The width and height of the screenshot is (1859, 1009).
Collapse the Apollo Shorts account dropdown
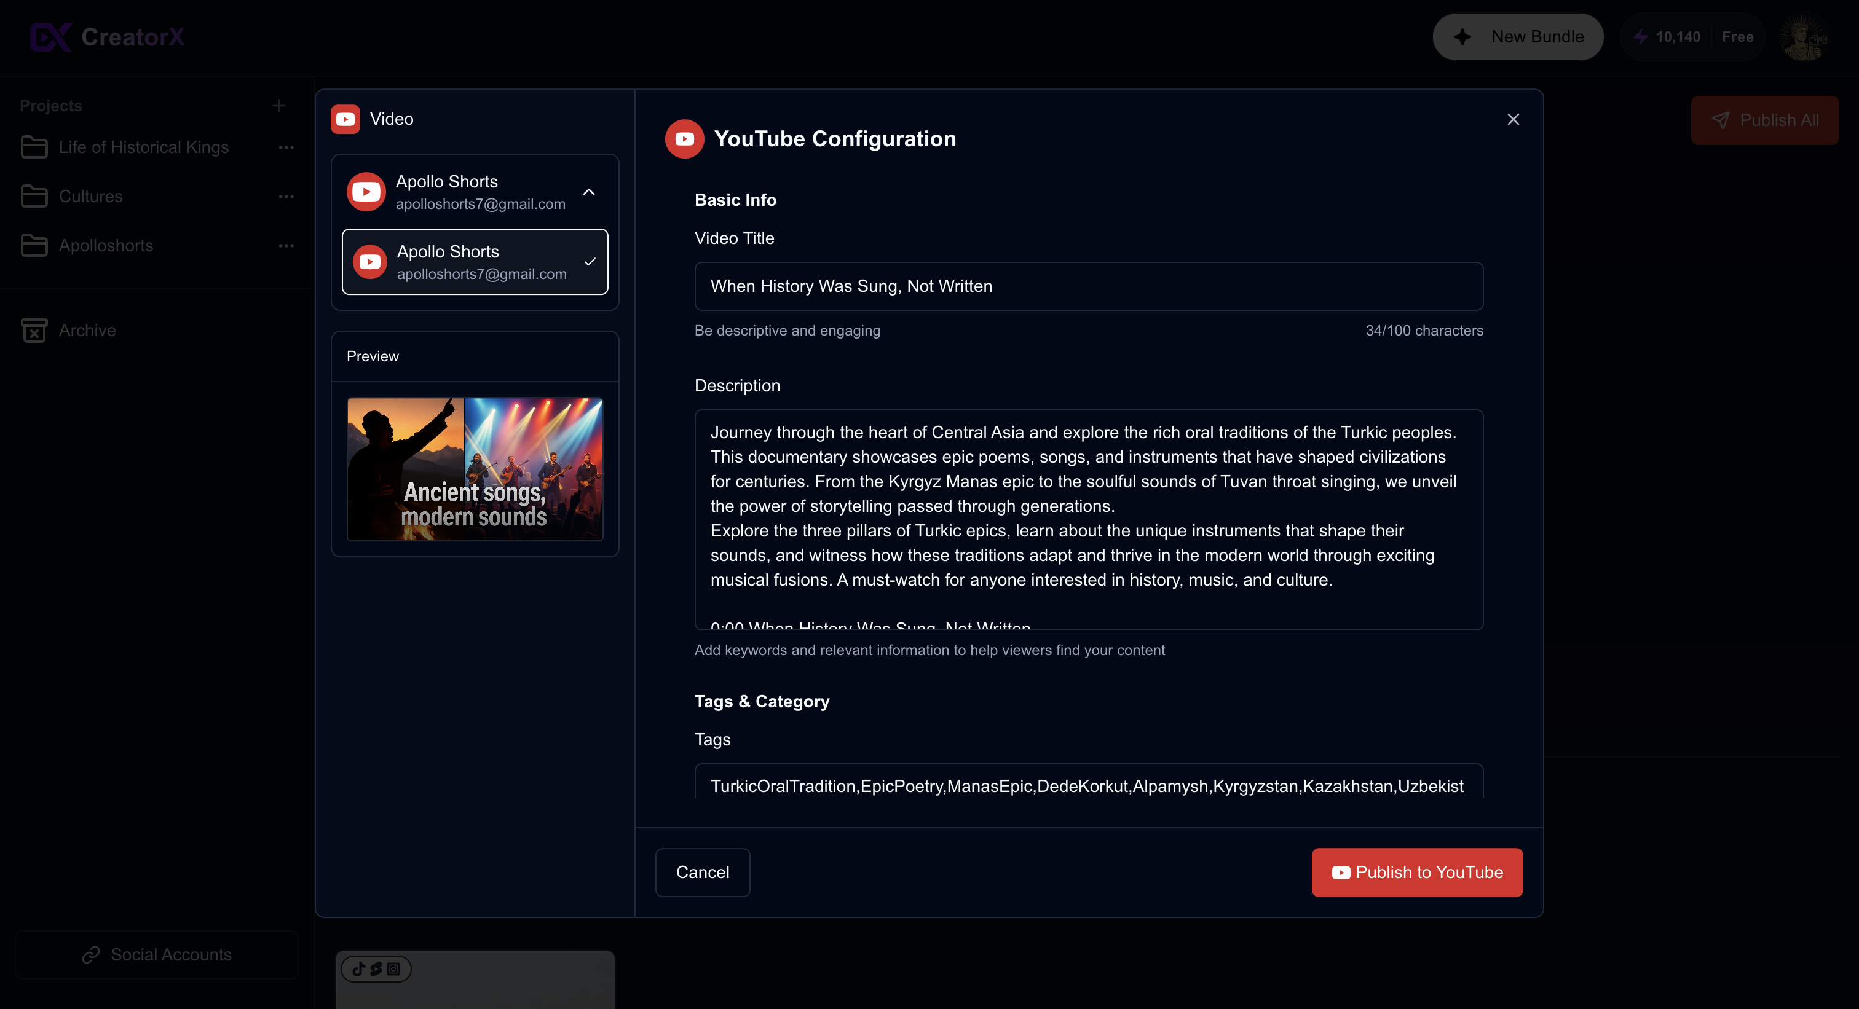[589, 192]
